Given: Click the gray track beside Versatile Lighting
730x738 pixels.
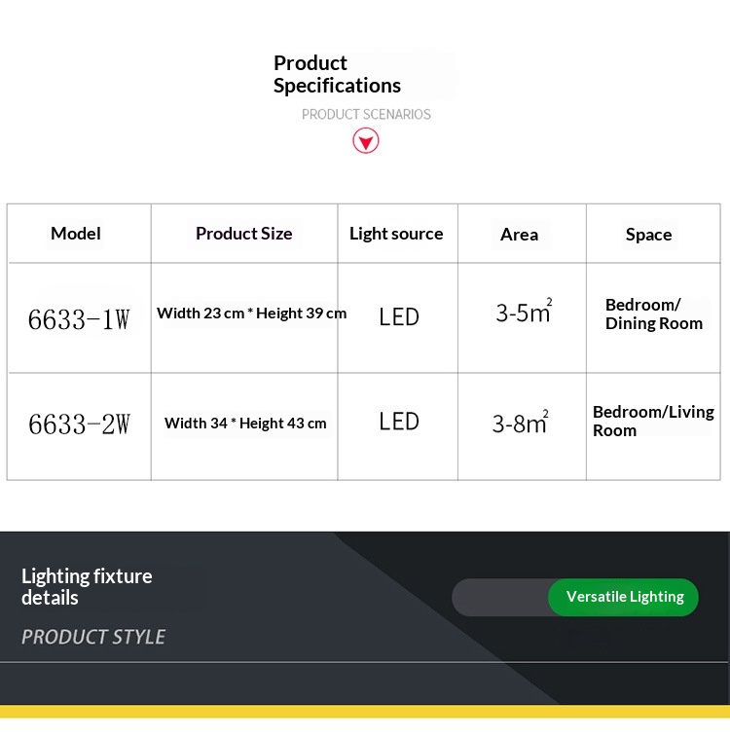Looking at the screenshot, I should [500, 597].
